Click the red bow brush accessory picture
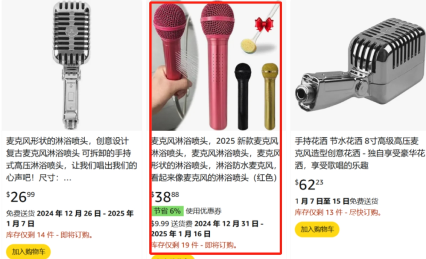 259,33
